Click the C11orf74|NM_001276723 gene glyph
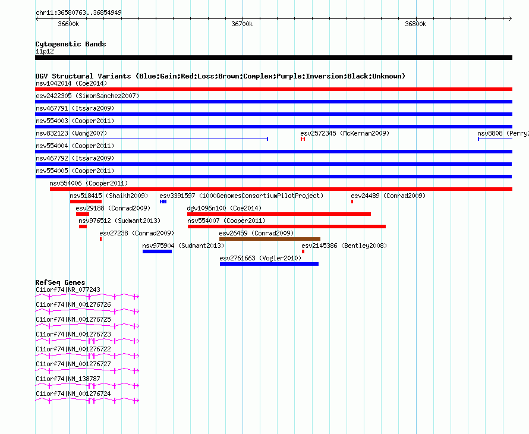 [87, 341]
